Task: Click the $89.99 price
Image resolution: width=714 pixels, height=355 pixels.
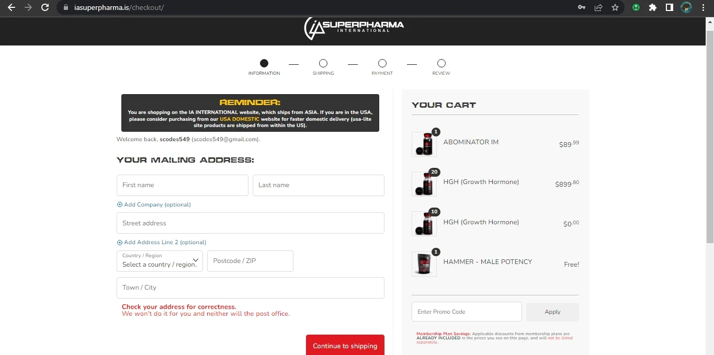Action: click(x=569, y=144)
